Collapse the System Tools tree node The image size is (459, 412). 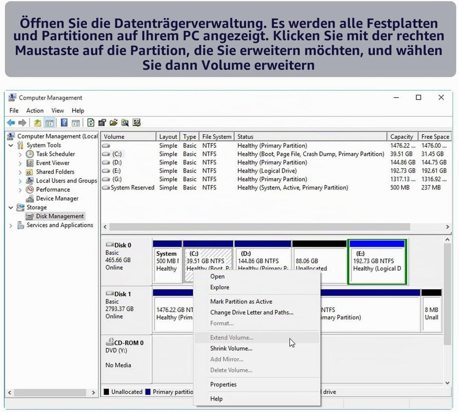pyautogui.click(x=11, y=145)
